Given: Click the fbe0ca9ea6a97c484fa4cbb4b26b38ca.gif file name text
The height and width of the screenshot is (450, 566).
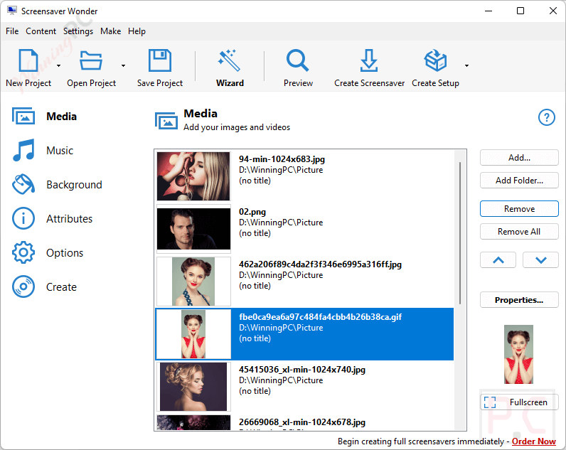Looking at the screenshot, I should coord(321,317).
